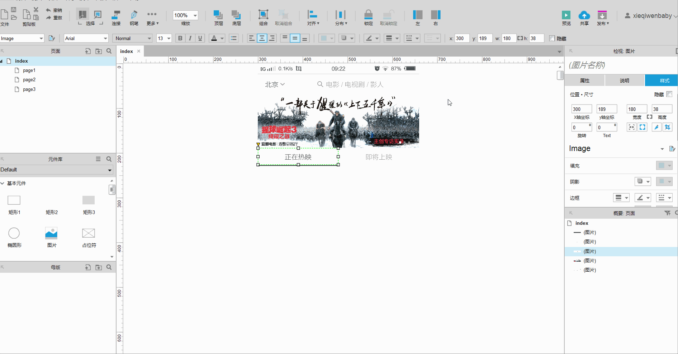
Task: Close the index canvas tab
Action: [x=139, y=51]
